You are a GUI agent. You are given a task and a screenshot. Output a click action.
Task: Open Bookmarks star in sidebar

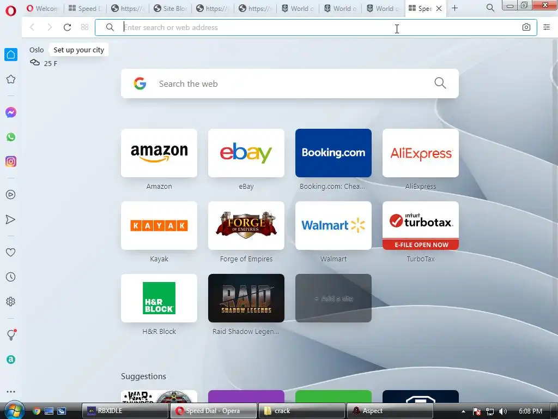coord(11,79)
